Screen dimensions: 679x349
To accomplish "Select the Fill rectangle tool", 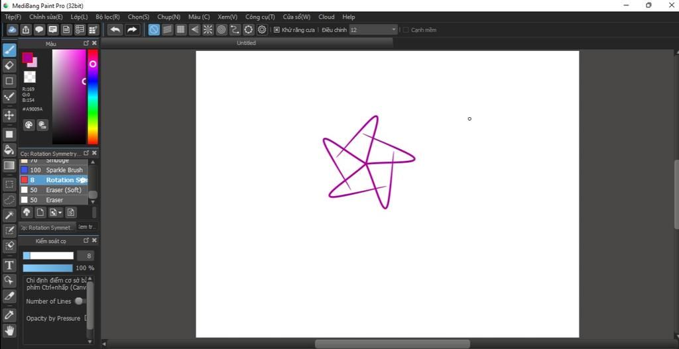I will pos(9,134).
